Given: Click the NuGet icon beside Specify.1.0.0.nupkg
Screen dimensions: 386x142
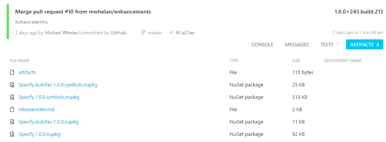Looking at the screenshot, I should (12, 134).
